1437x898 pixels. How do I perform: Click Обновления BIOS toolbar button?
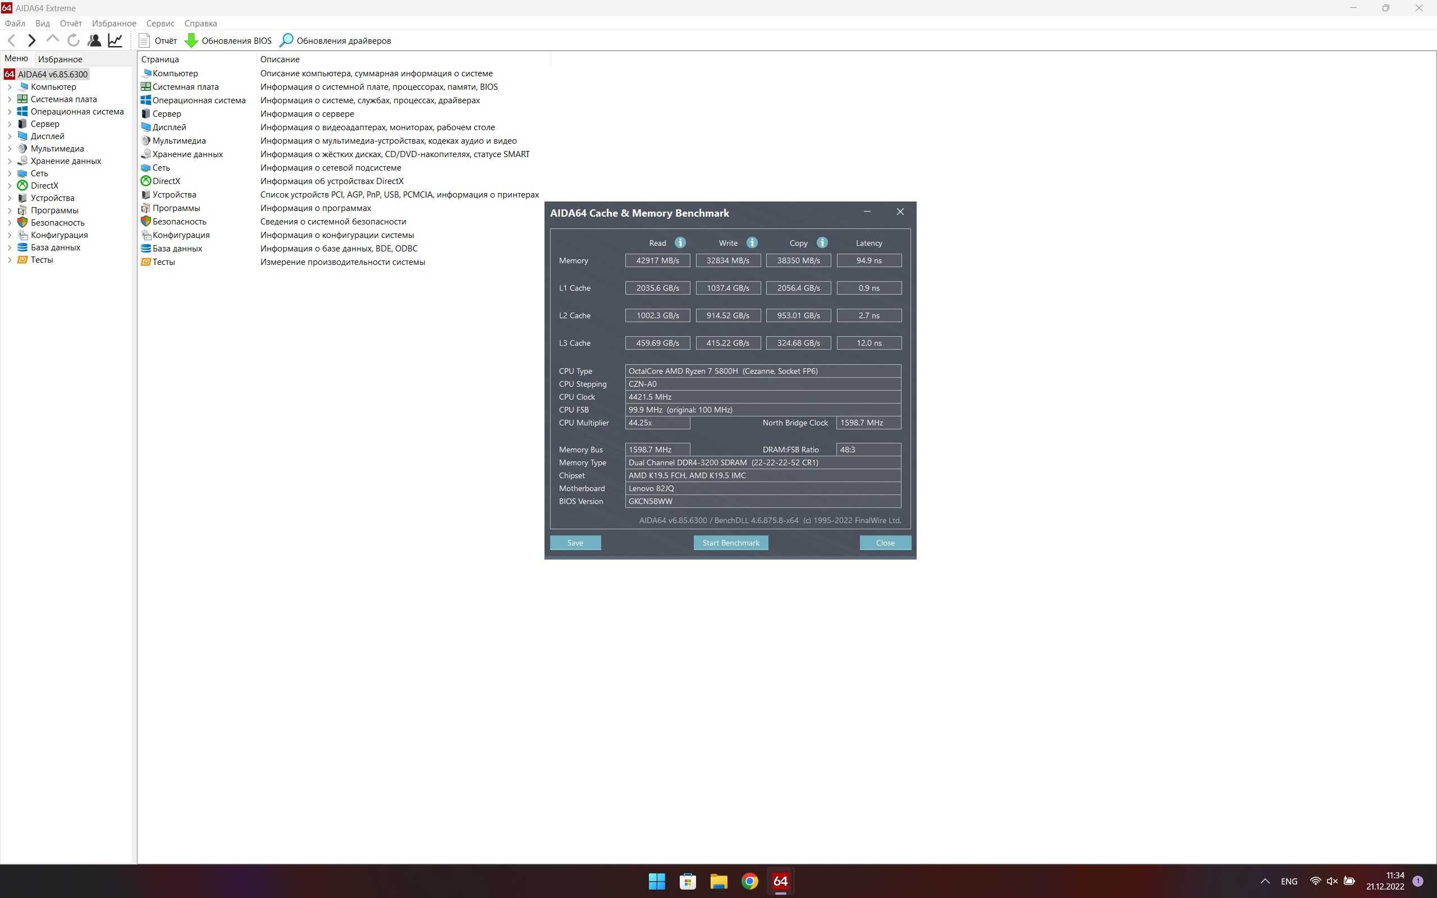[x=228, y=40]
